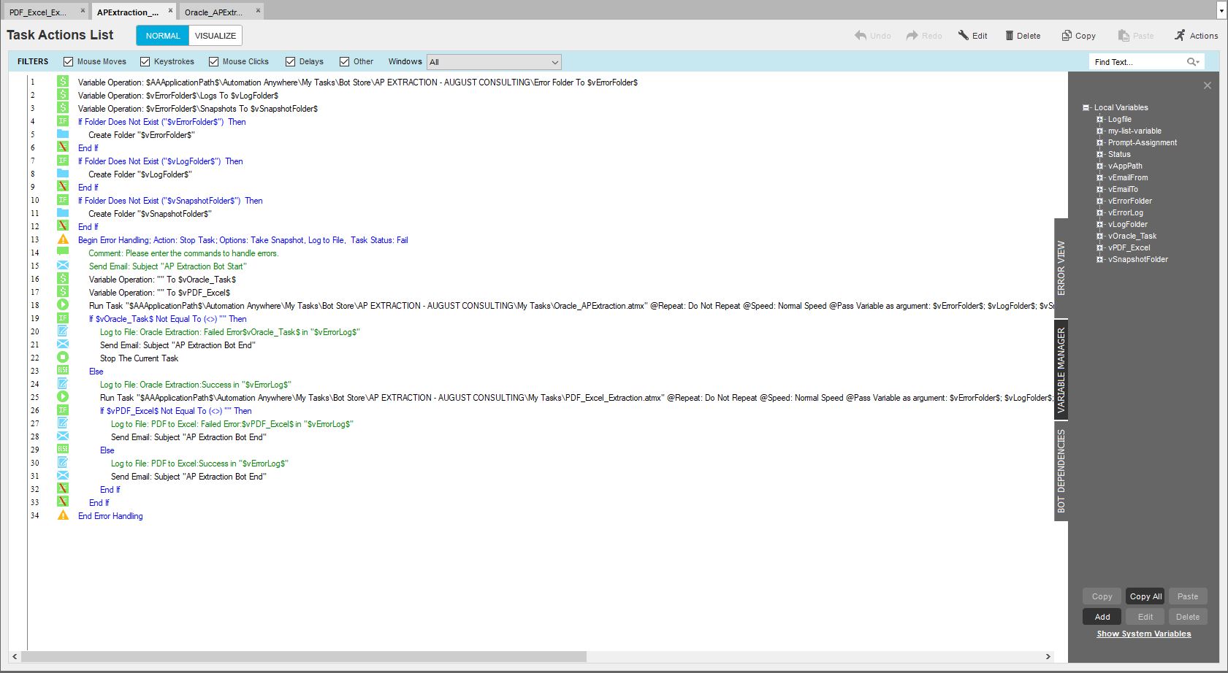
Task: Uncheck the Mouse Moves filter
Action: (x=69, y=62)
